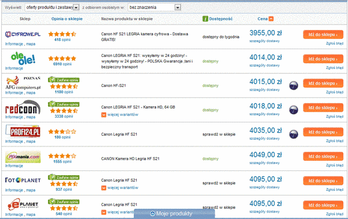
Task: Click umbrella protection icon in redcoon row
Action: coord(293,110)
